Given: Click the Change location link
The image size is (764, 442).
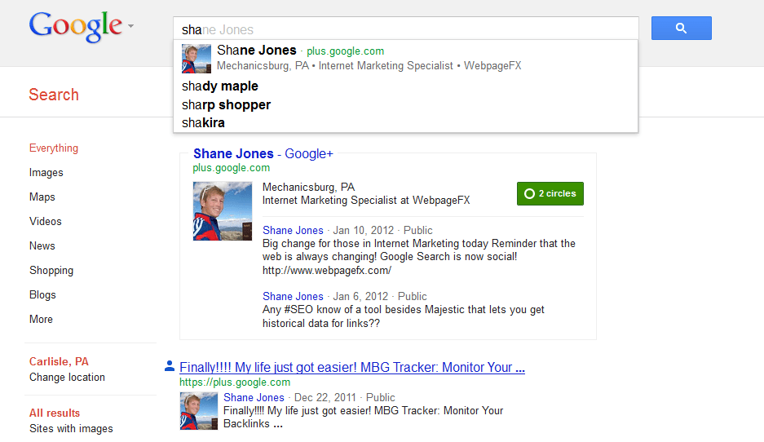Looking at the screenshot, I should pyautogui.click(x=67, y=378).
